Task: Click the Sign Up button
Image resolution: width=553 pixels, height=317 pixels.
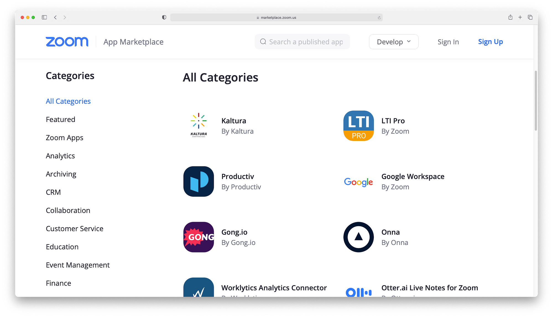Action: click(x=491, y=42)
